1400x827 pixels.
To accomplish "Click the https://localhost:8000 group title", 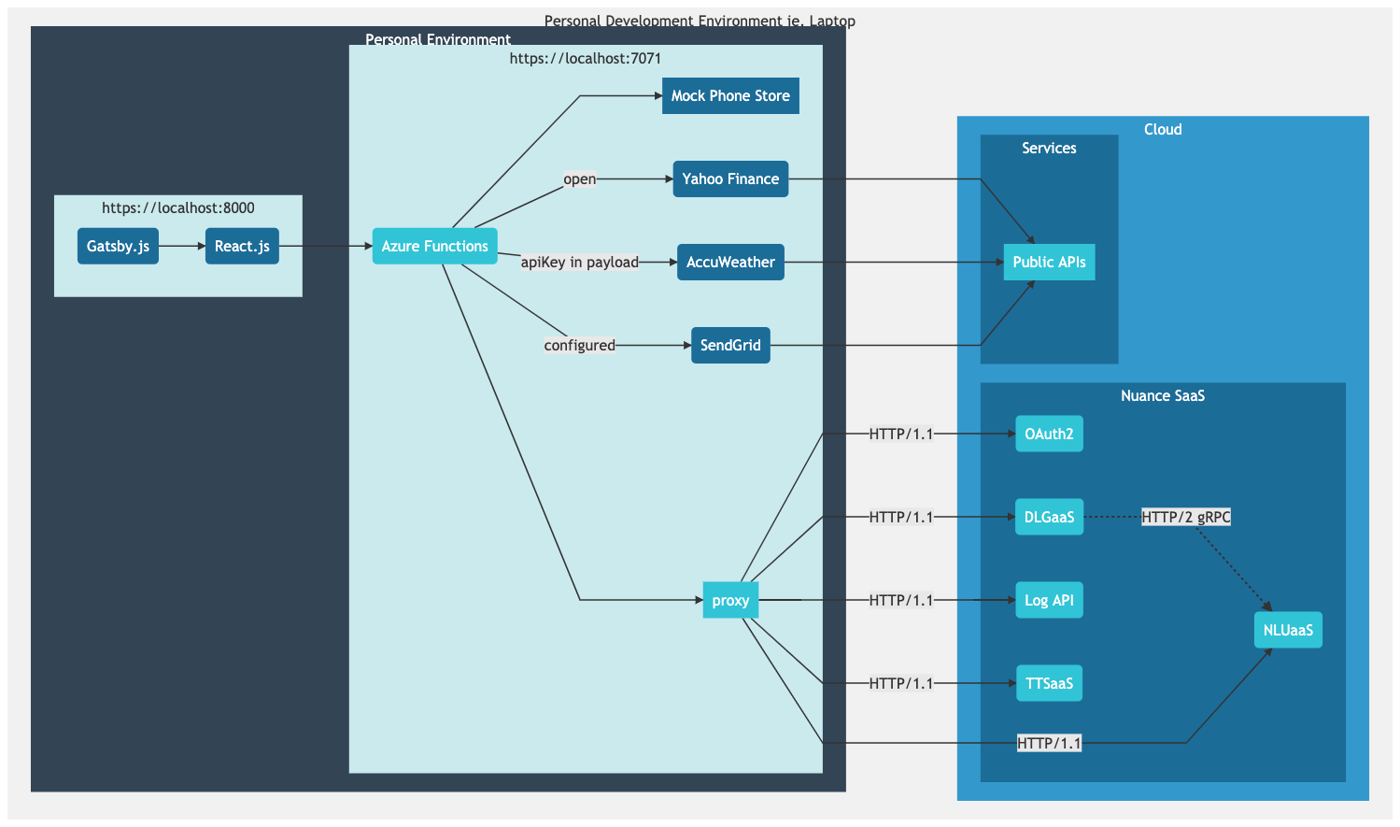I will tap(177, 208).
